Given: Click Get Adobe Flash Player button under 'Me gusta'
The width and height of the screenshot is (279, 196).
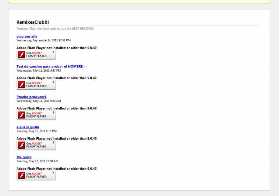Looking at the screenshot, I should pos(36,175).
